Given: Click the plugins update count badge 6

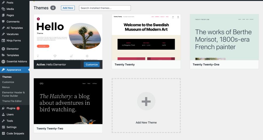Looking at the screenshot, I should pos(18,108).
